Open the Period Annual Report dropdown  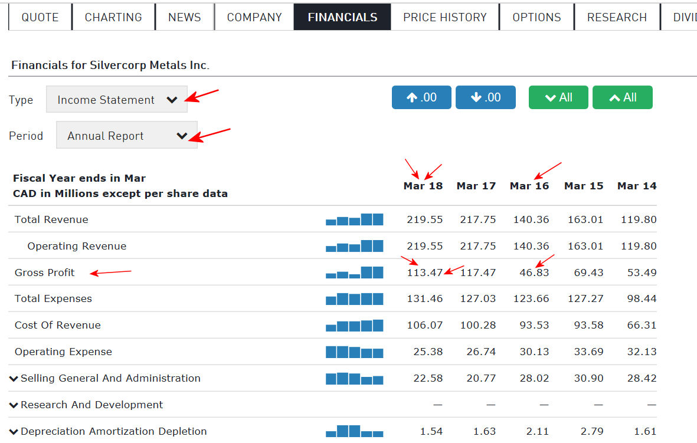[x=127, y=136]
